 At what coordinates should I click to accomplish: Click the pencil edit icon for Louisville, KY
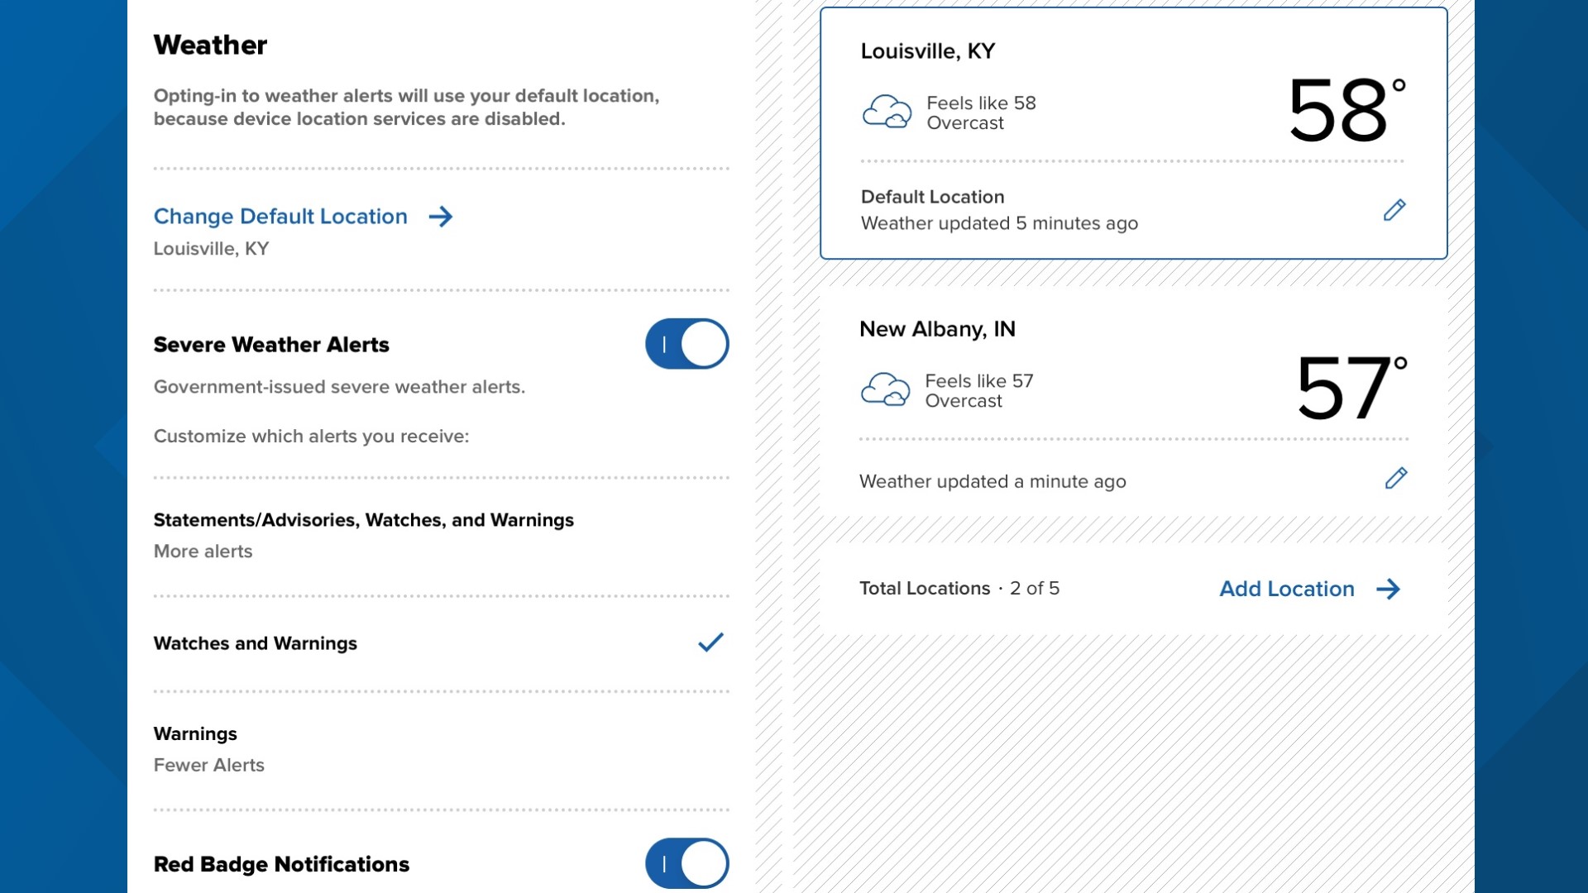coord(1394,210)
